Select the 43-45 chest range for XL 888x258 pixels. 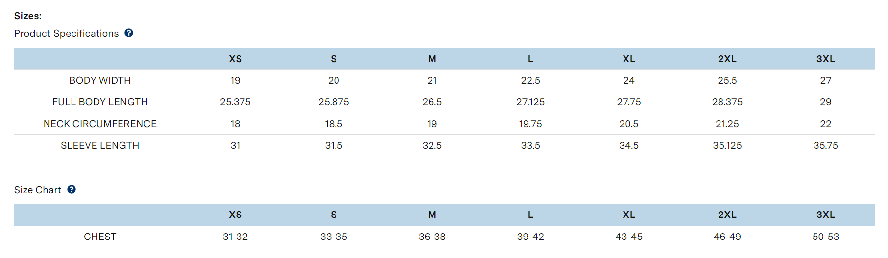[x=629, y=236]
